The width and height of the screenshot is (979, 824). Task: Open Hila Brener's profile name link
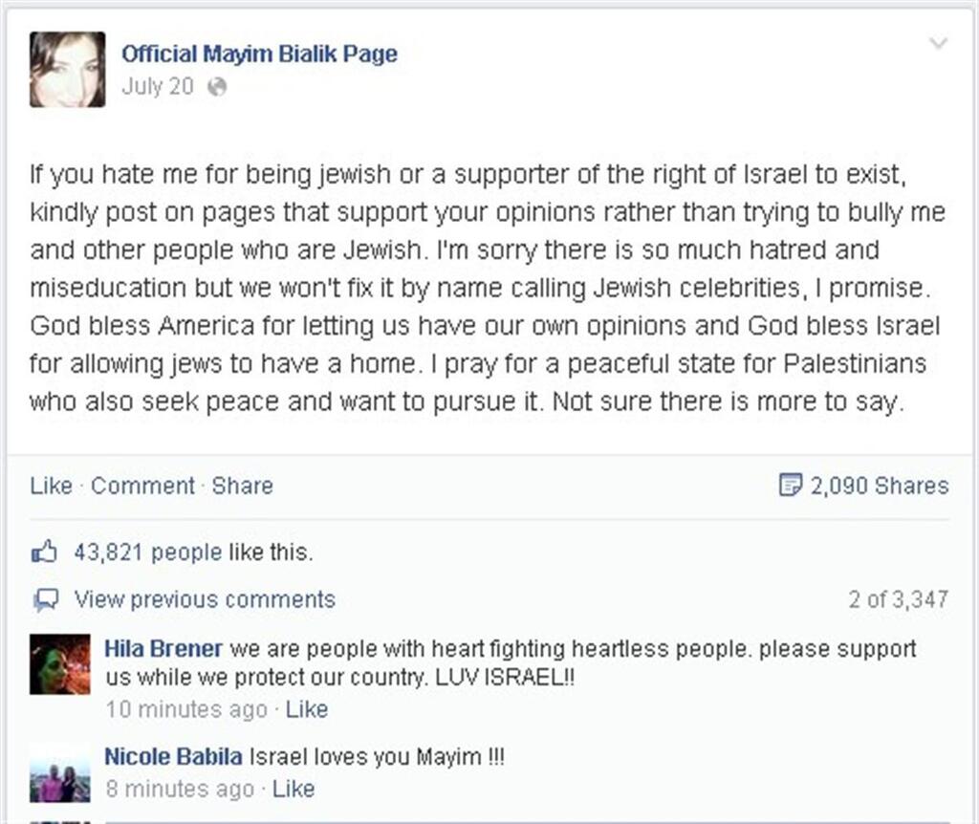163,648
